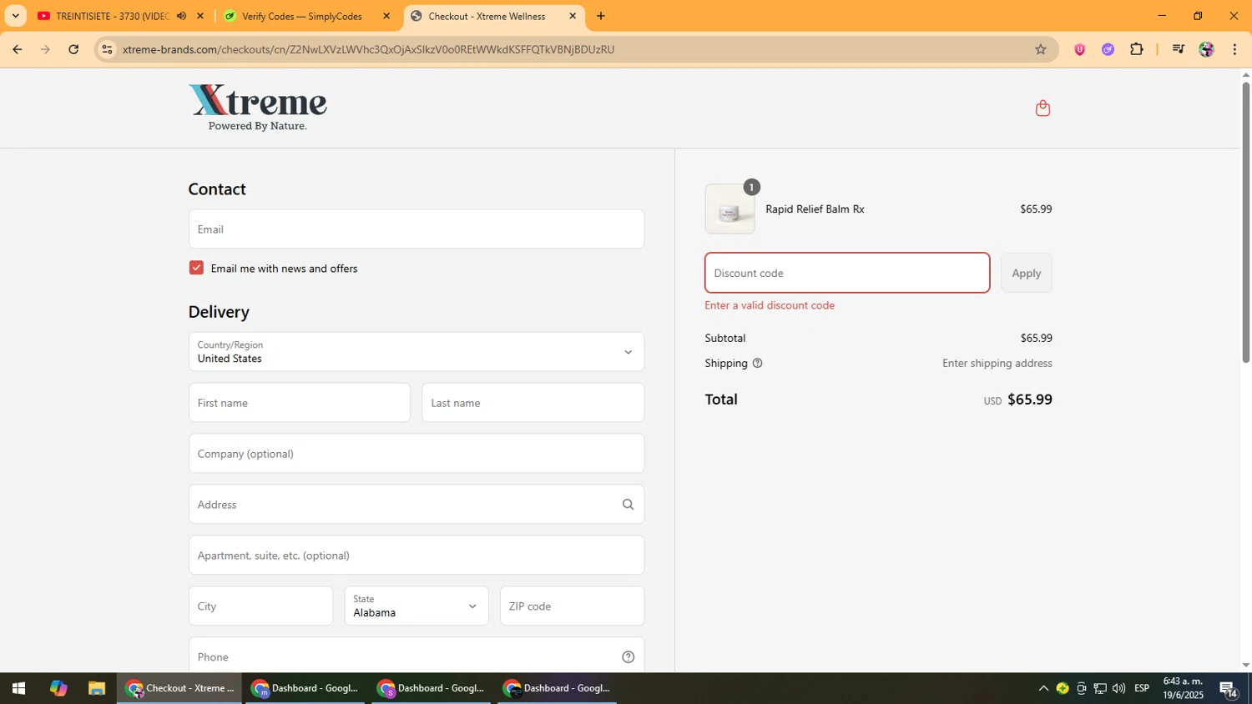Viewport: 1252px width, 704px height.
Task: Focus the Last name field
Action: tap(533, 403)
